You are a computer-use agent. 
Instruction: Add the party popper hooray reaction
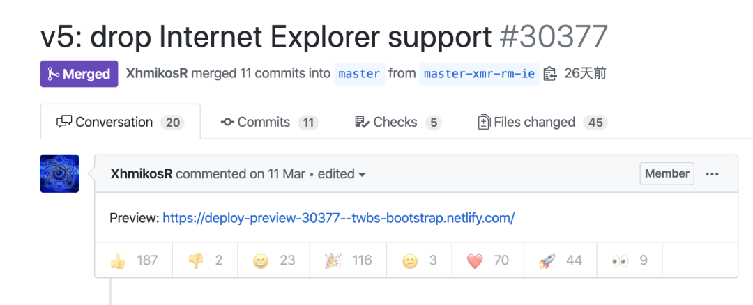[348, 260]
